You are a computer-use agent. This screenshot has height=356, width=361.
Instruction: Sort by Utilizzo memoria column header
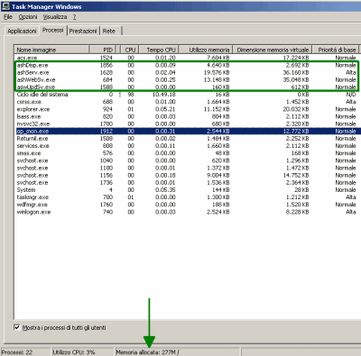click(206, 50)
